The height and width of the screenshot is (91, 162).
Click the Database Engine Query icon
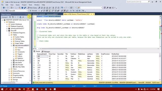[x=39, y=8]
